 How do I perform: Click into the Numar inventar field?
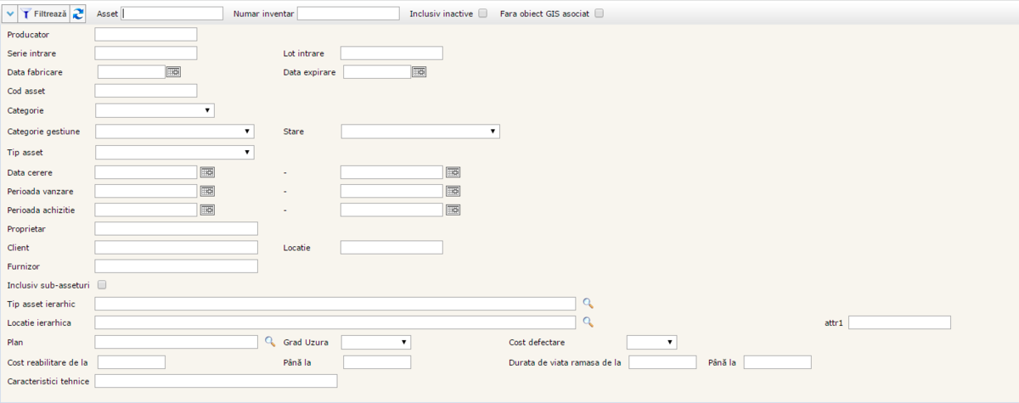pyautogui.click(x=347, y=14)
